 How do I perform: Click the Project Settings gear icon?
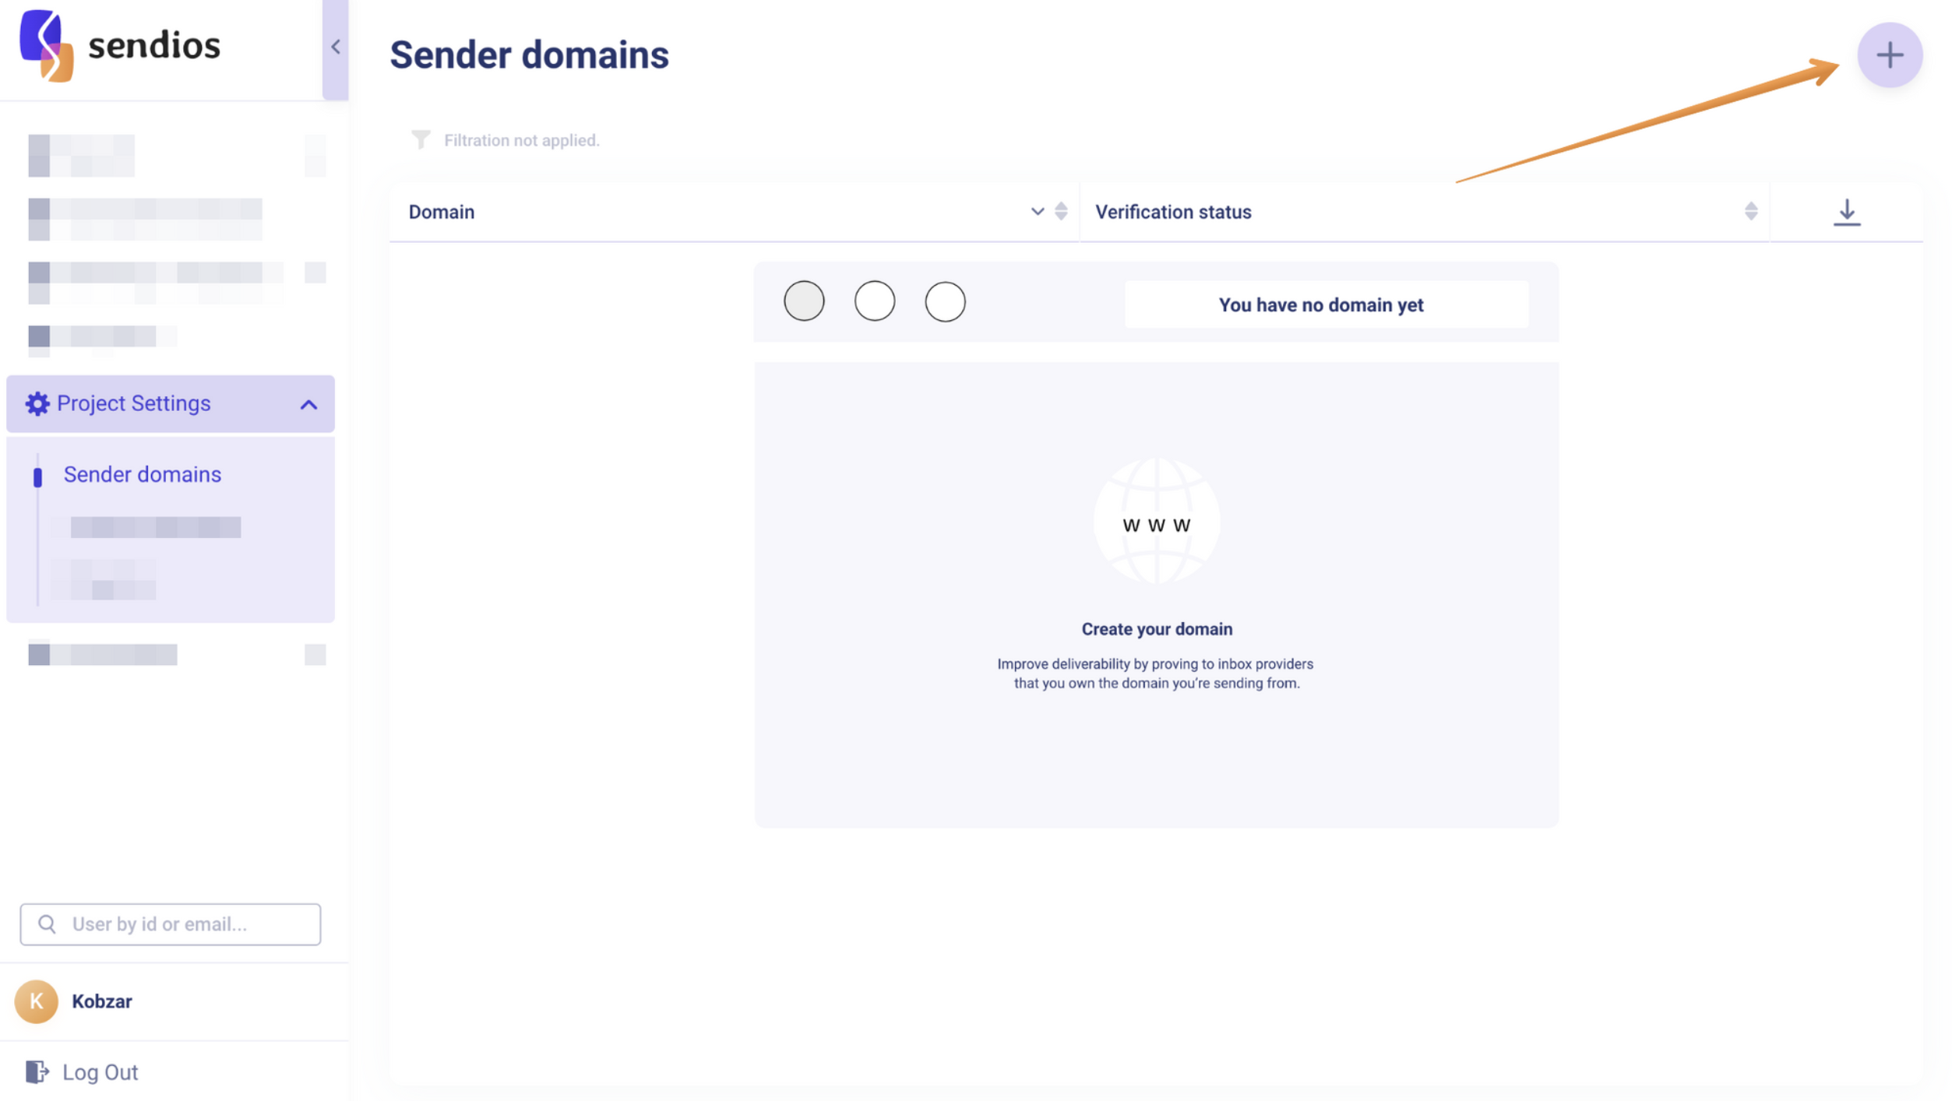tap(37, 403)
